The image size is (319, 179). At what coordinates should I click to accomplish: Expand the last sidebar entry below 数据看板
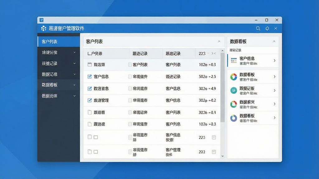[x=74, y=96]
